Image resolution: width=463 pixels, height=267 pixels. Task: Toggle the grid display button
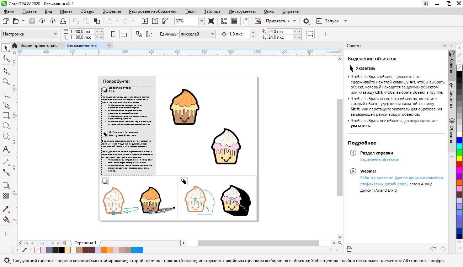[x=234, y=21]
